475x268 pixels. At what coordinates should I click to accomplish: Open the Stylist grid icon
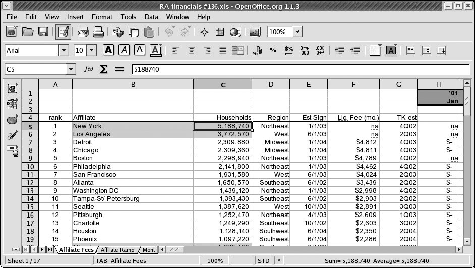click(220, 32)
